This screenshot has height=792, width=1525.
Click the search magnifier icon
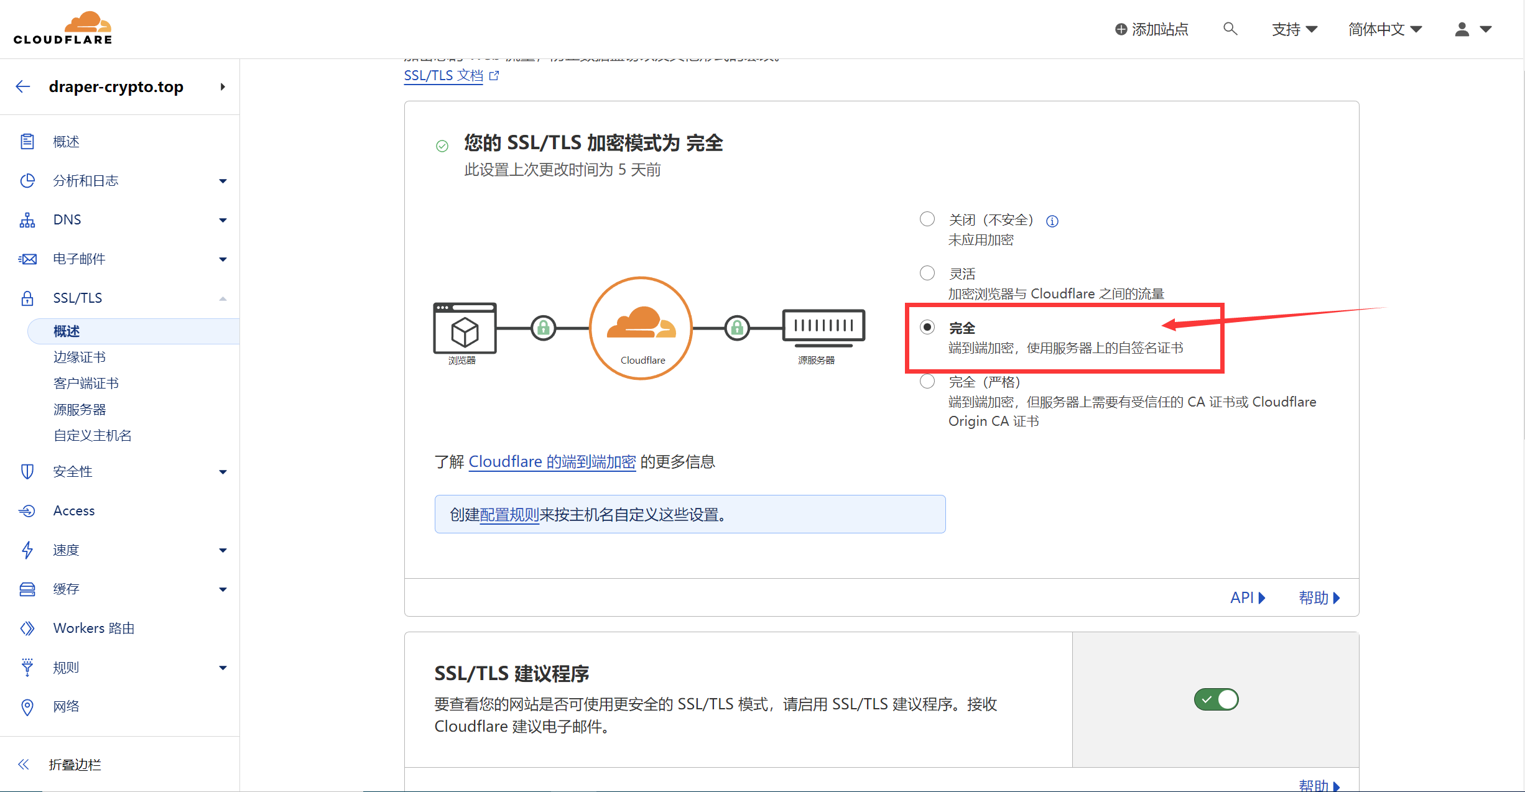pyautogui.click(x=1230, y=29)
